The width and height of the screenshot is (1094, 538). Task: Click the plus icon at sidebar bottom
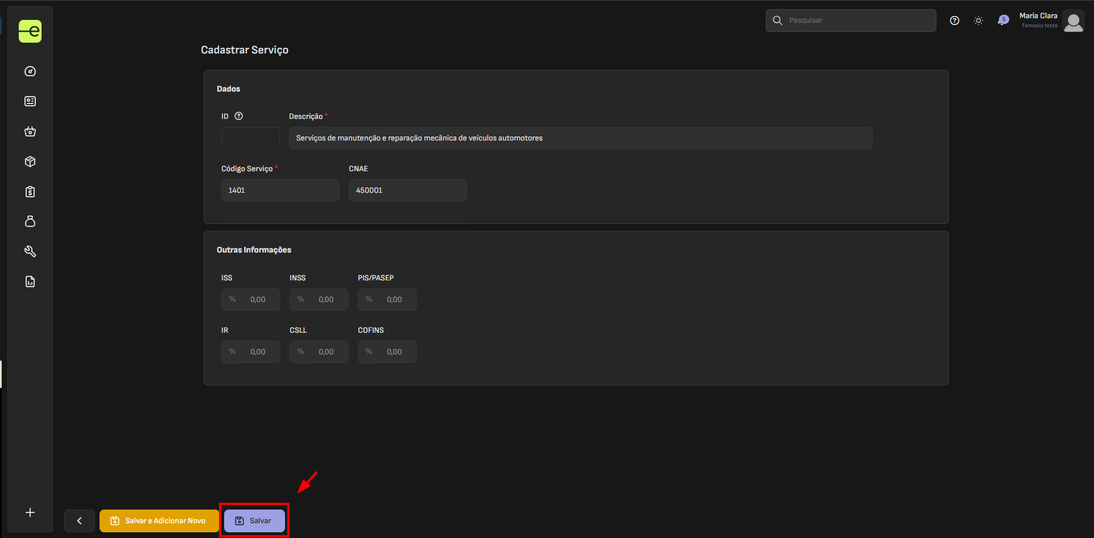tap(30, 512)
